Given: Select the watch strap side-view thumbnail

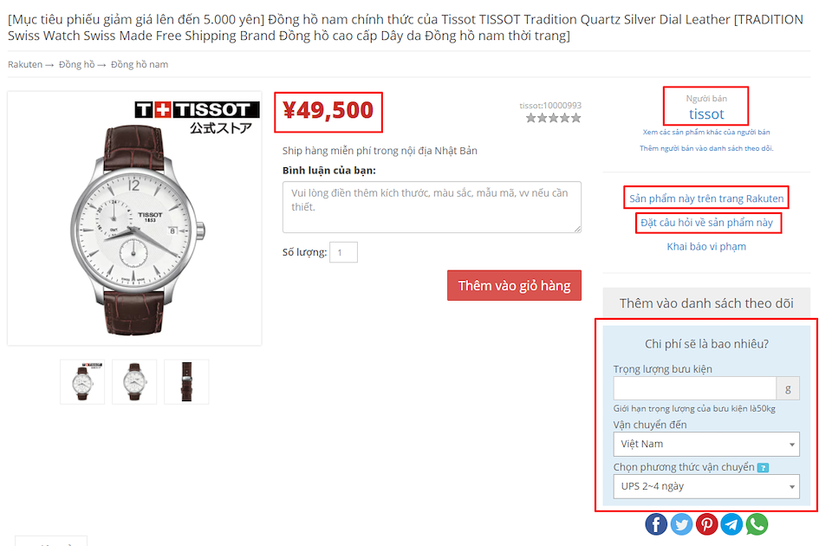Looking at the screenshot, I should 186,381.
